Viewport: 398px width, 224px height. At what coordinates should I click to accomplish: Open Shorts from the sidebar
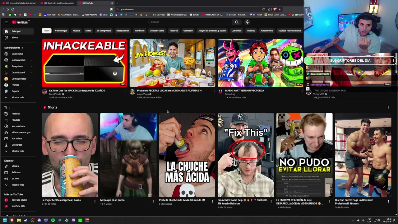(x=18, y=37)
